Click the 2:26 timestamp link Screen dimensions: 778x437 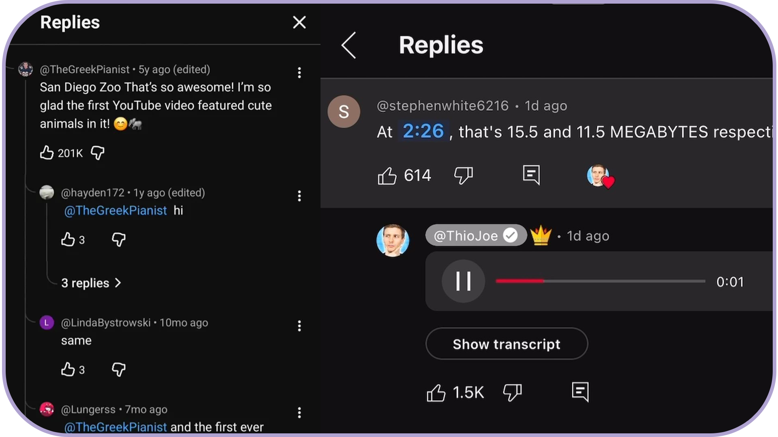pyautogui.click(x=423, y=132)
